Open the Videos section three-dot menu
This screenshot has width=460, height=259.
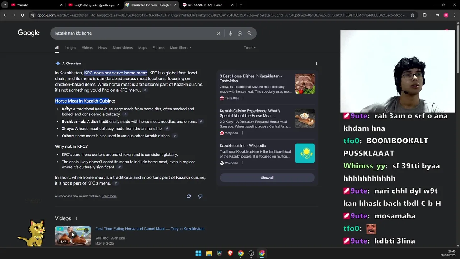[x=76, y=218]
